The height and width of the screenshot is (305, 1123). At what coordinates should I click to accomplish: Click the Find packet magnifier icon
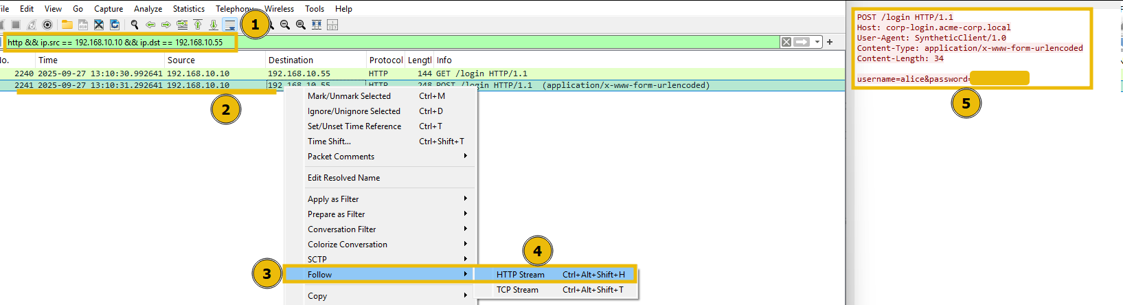[x=135, y=25]
